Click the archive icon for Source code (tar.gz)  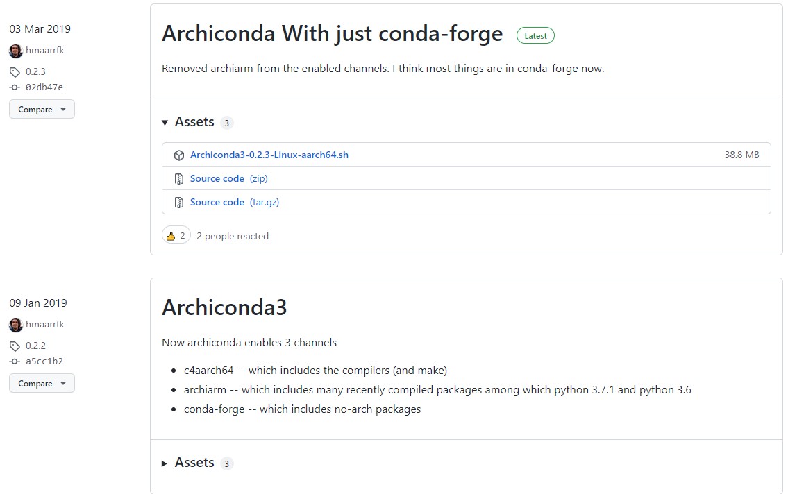[179, 203]
